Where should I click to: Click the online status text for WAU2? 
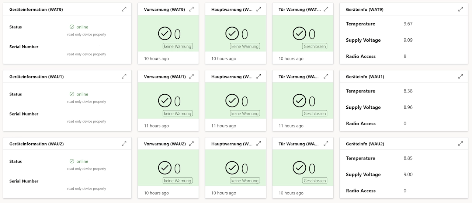[82, 161]
